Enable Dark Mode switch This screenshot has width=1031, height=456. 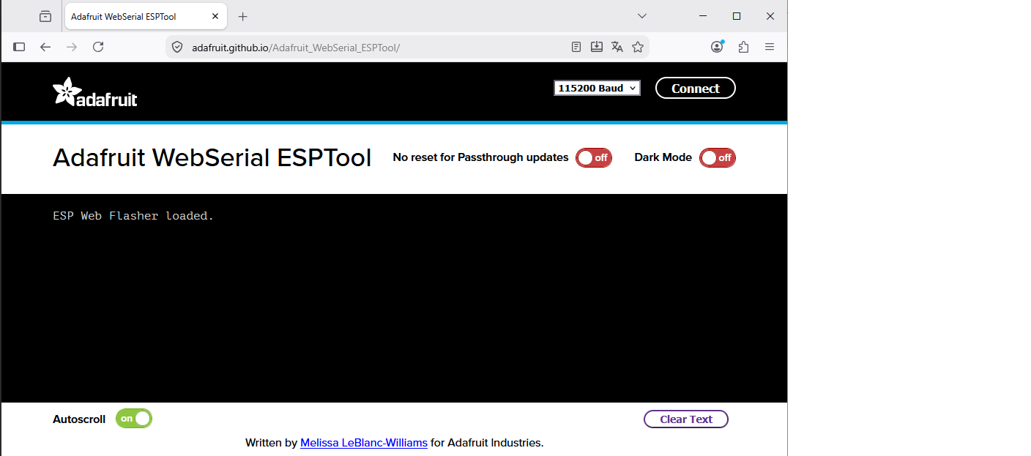click(718, 157)
